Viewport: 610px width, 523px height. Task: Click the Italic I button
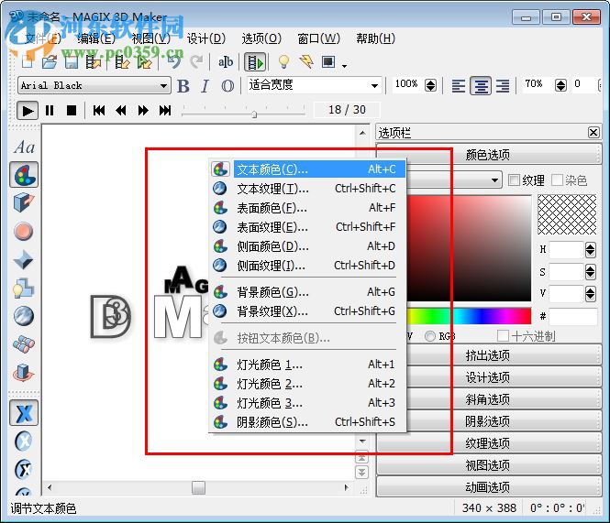pyautogui.click(x=205, y=86)
